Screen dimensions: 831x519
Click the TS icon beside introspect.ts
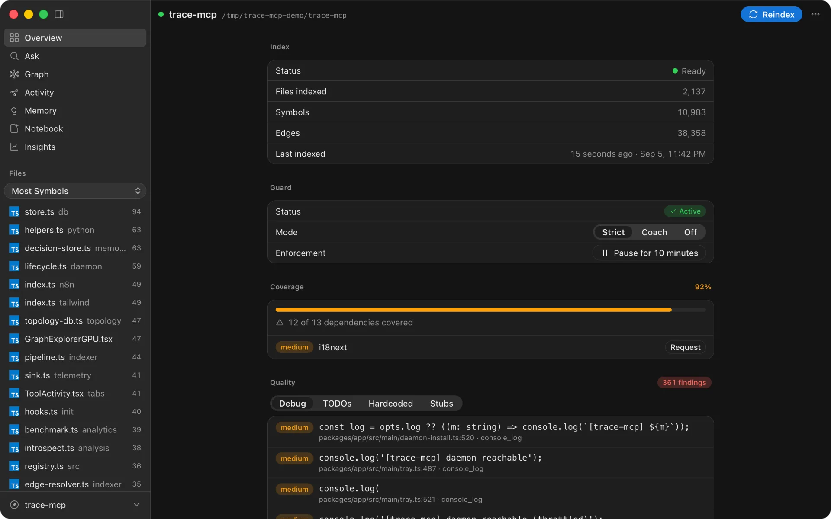coord(14,448)
